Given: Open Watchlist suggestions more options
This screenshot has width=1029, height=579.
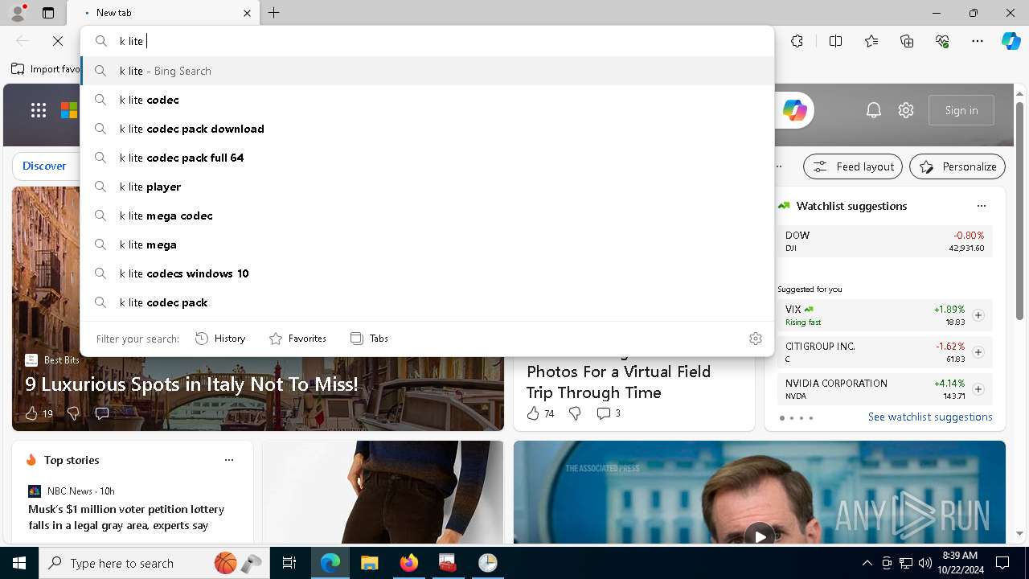Looking at the screenshot, I should click(981, 206).
